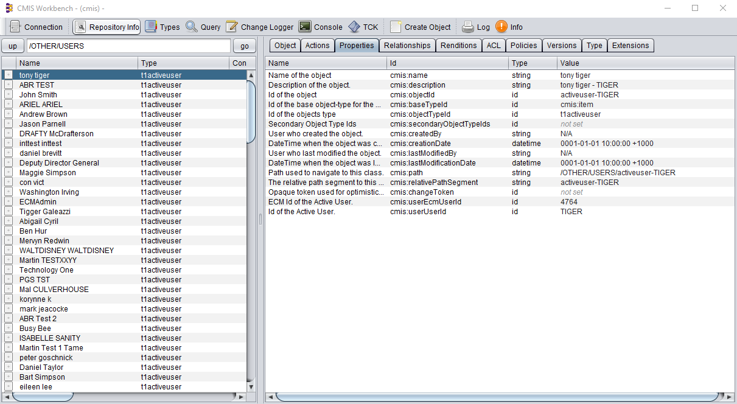This screenshot has width=737, height=404.
Task: Select the Washington Irving row
Action: coord(125,192)
